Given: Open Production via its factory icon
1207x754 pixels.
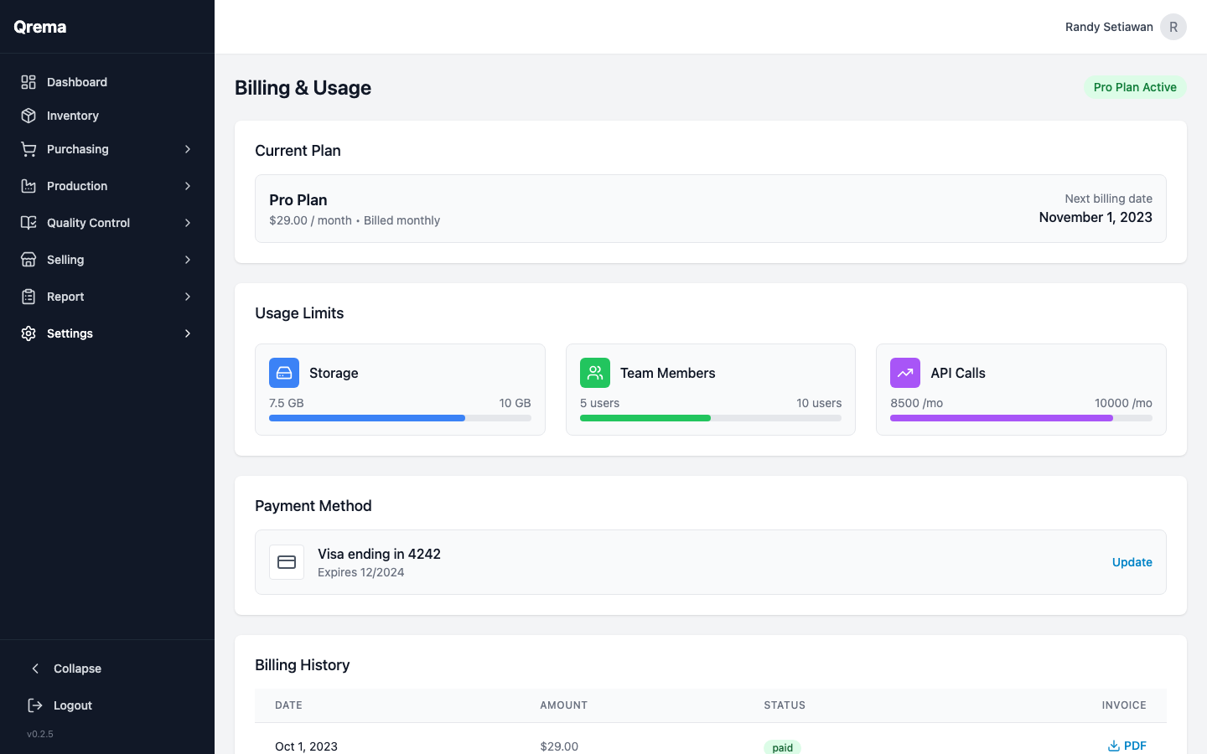Looking at the screenshot, I should [x=27, y=186].
